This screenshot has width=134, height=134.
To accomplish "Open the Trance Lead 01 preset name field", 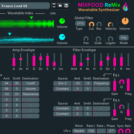I will 25,6.
